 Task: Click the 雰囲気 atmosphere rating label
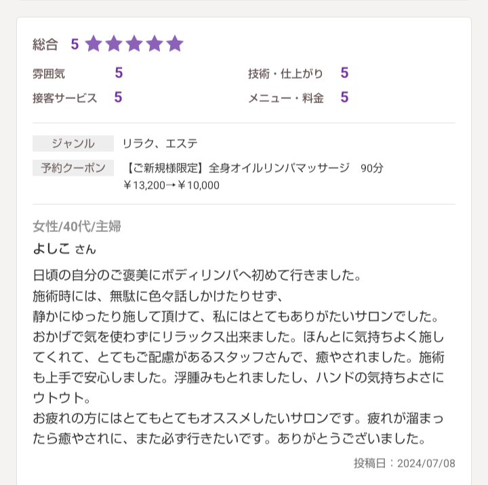(x=49, y=74)
